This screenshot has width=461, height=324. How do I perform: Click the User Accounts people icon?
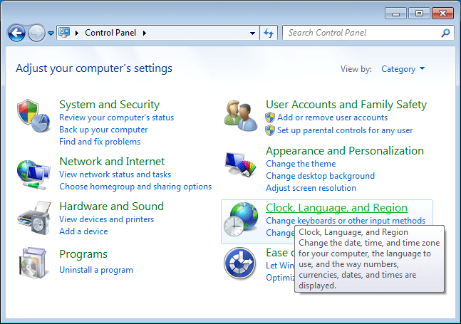[x=240, y=114]
